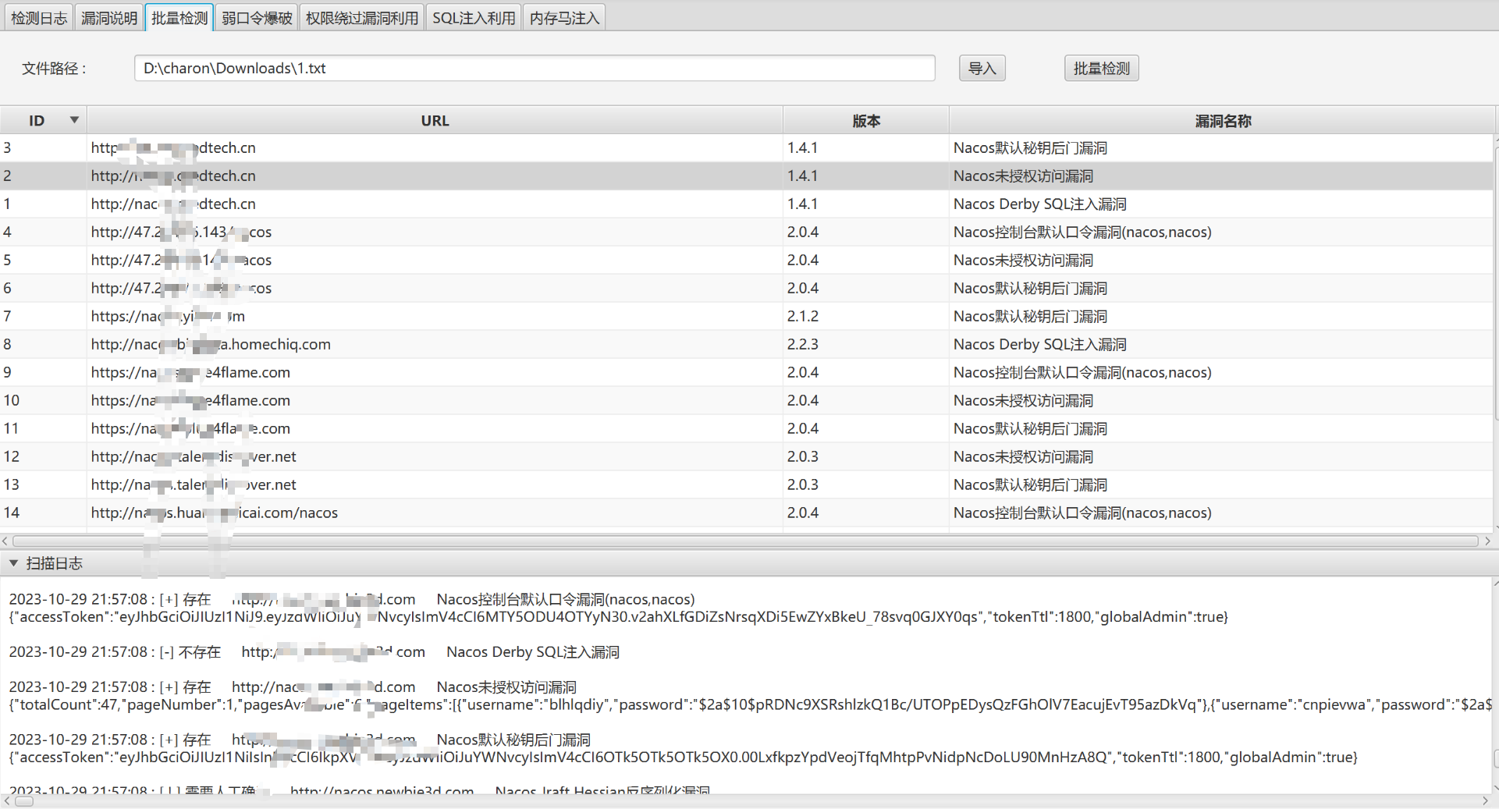Click version 2.1.2 in row 7
Image resolution: width=1499 pixels, height=809 pixels.
tap(803, 316)
